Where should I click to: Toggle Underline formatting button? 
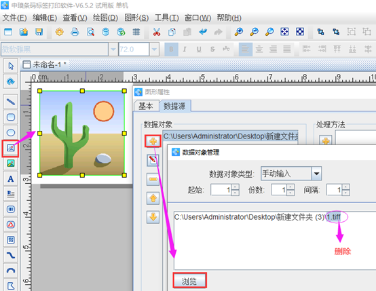(199, 50)
